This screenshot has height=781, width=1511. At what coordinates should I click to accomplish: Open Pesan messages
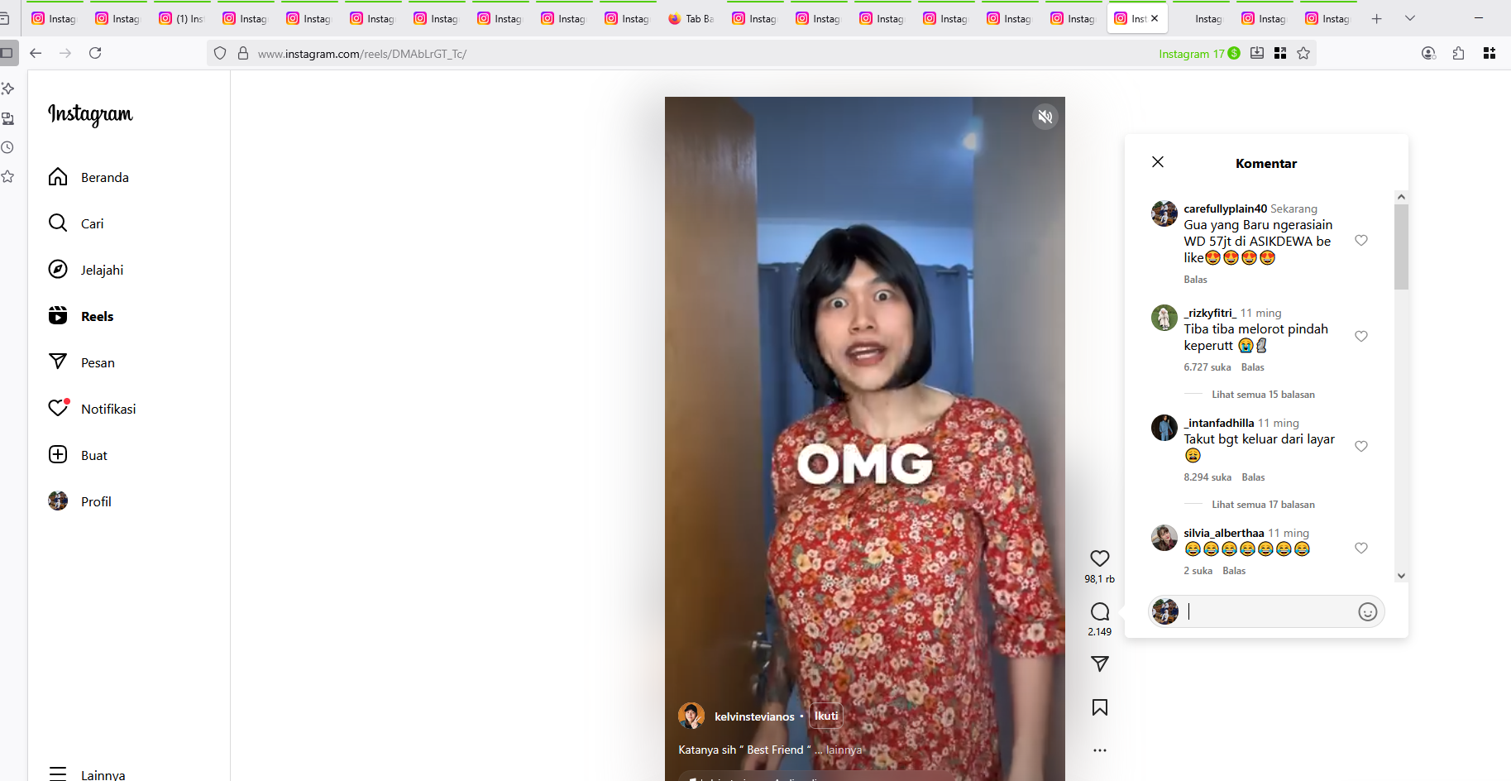(82, 362)
